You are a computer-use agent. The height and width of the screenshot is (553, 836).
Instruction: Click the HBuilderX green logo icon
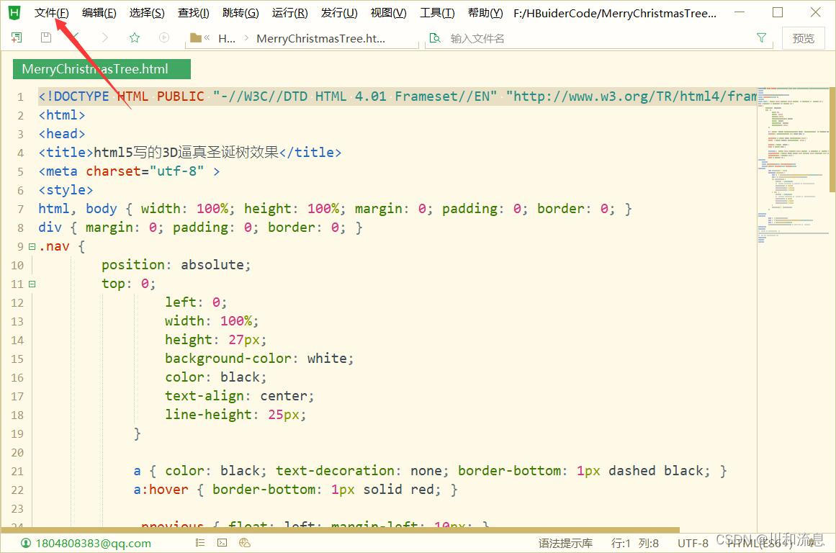pyautogui.click(x=14, y=13)
